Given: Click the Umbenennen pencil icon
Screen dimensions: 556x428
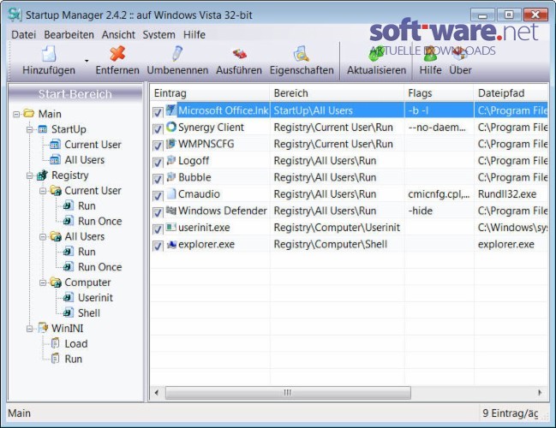Looking at the screenshot, I should coord(177,54).
